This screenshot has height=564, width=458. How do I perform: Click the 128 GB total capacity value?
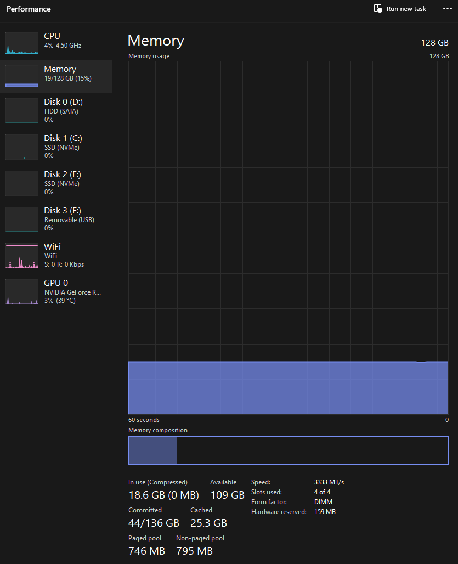coord(434,42)
